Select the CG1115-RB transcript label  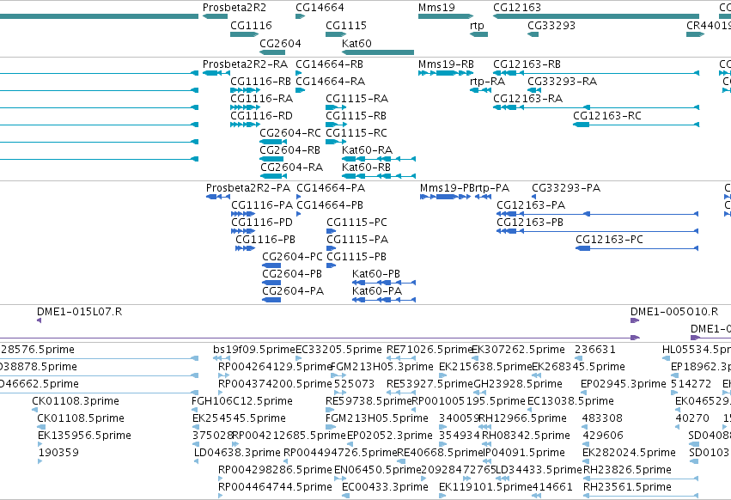(x=356, y=116)
